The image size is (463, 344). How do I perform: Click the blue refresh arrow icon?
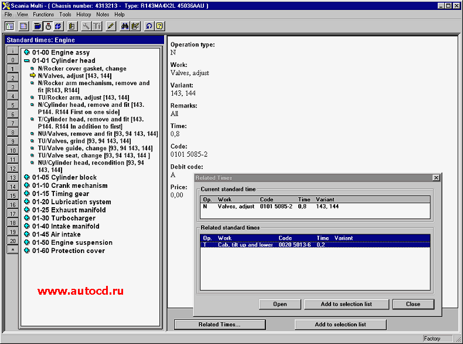(x=149, y=26)
